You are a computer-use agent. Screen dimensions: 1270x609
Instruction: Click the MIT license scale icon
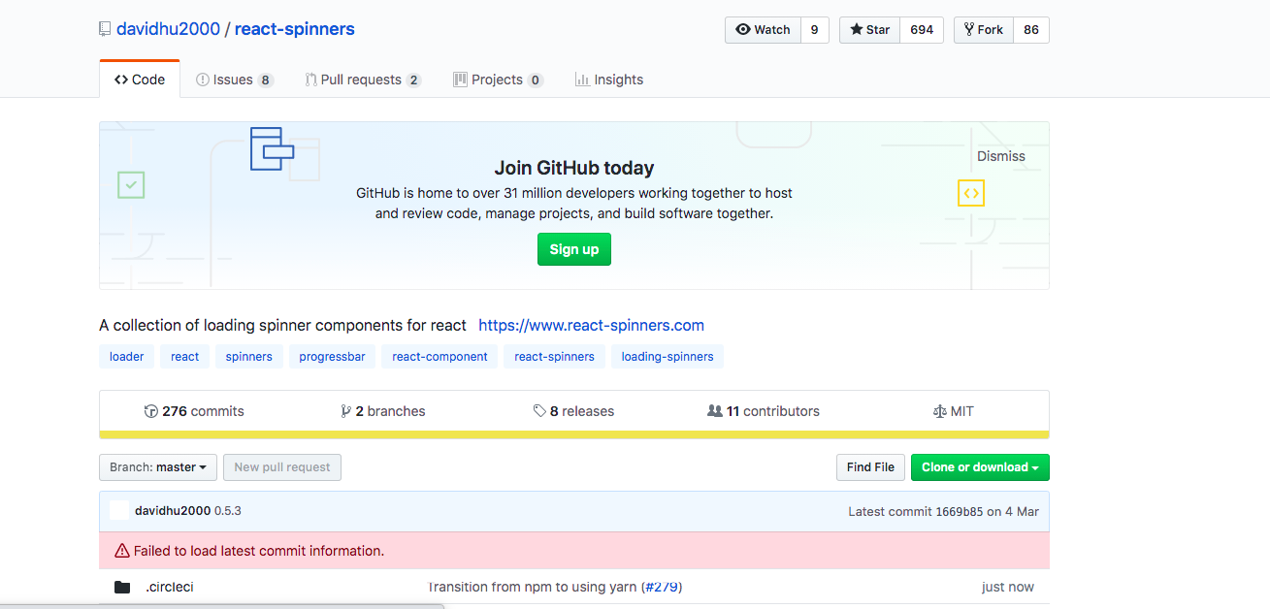point(939,411)
